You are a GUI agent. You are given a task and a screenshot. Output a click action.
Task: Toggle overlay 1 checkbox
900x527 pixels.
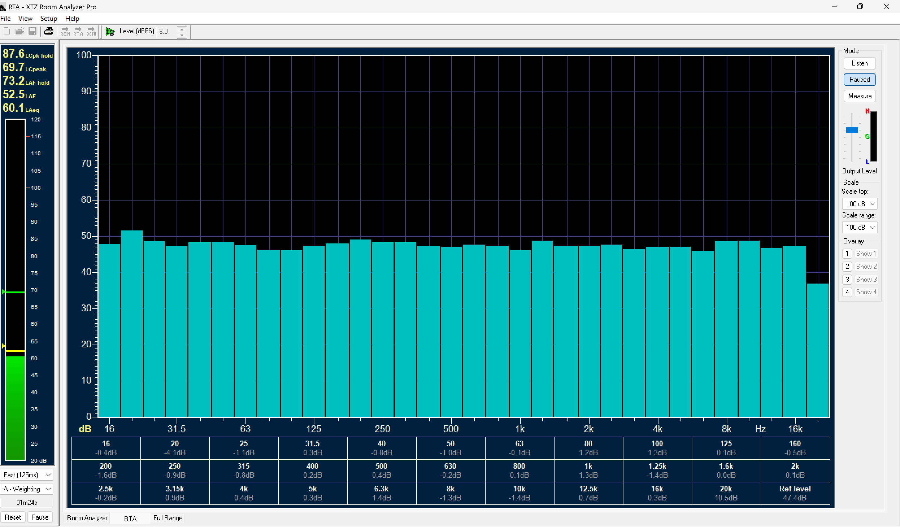[x=847, y=254]
